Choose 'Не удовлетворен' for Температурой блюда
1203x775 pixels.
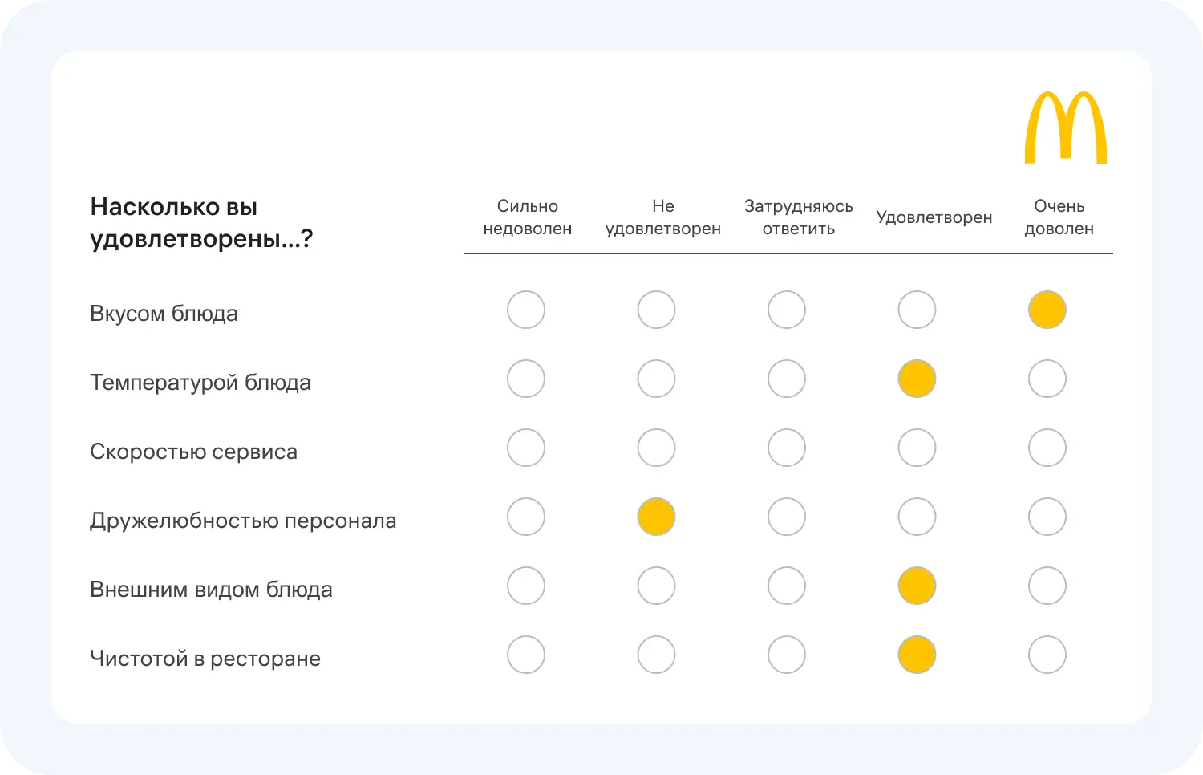(x=656, y=379)
